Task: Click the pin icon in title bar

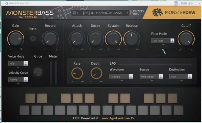Action: click(176, 3)
